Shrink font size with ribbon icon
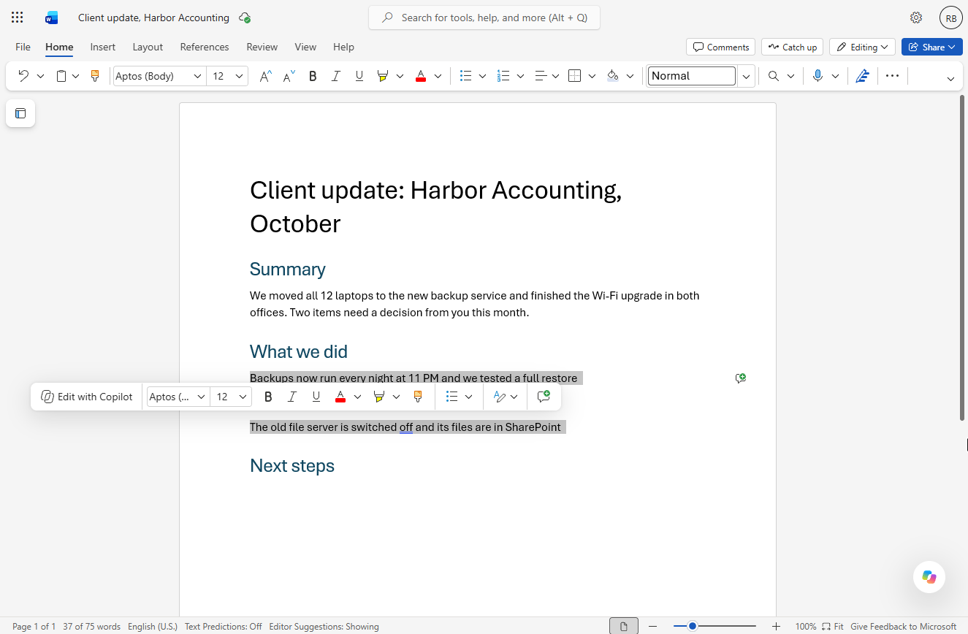This screenshot has height=634, width=968. click(x=289, y=76)
